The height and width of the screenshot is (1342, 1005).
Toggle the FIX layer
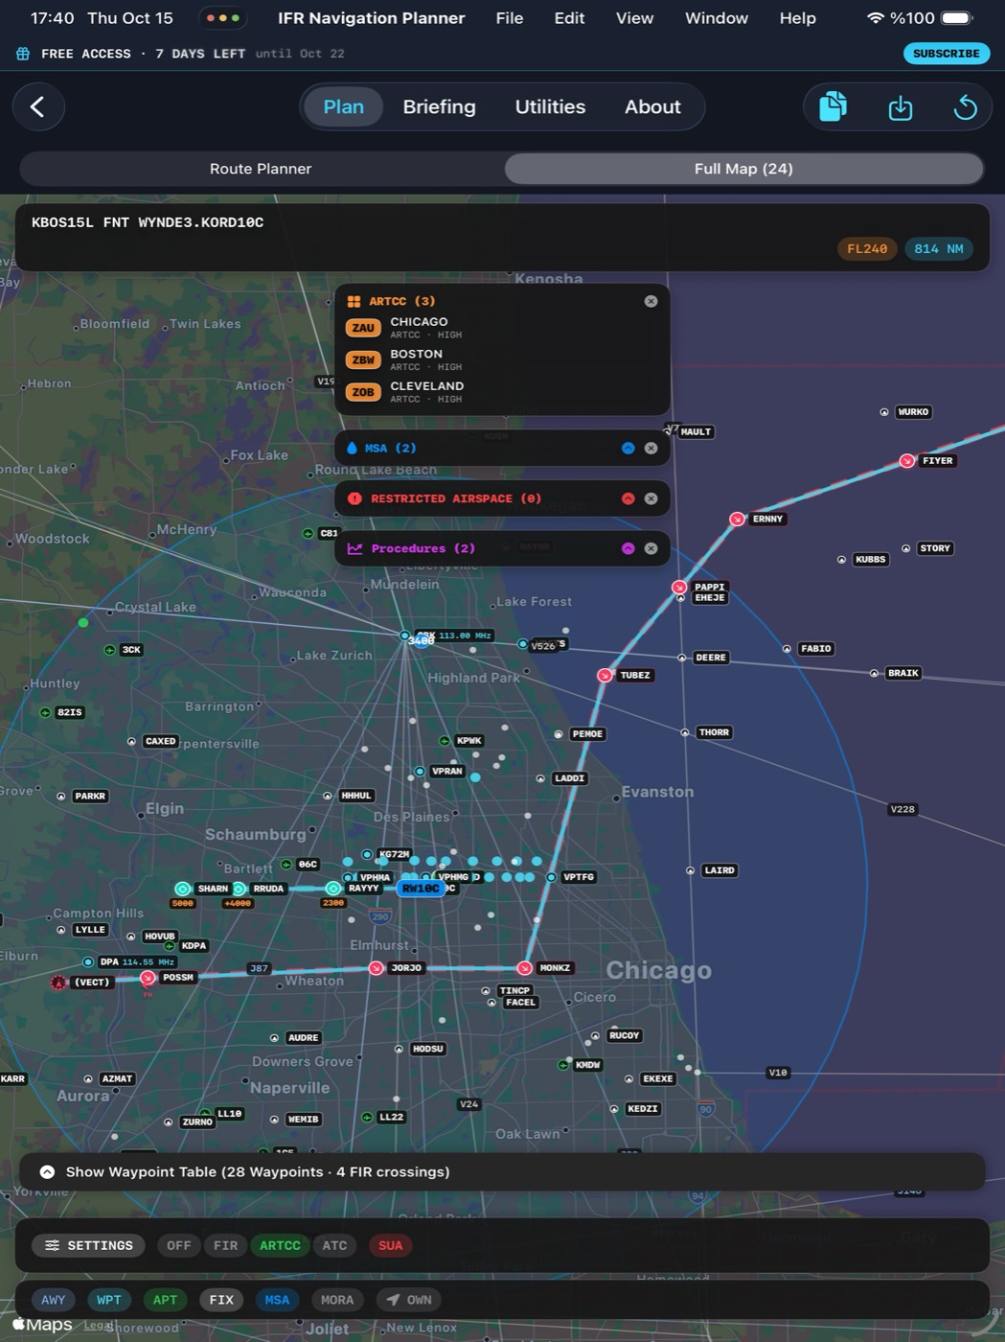coord(221,1300)
